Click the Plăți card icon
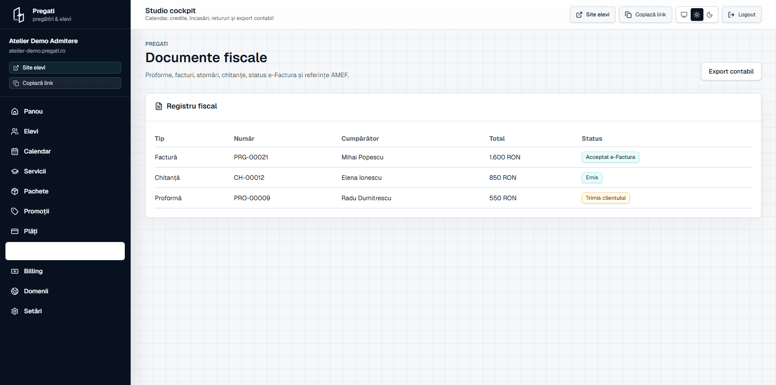The height and width of the screenshot is (385, 776). coord(15,231)
